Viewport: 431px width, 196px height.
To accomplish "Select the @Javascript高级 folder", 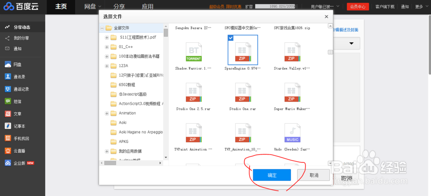I will (x=133, y=94).
